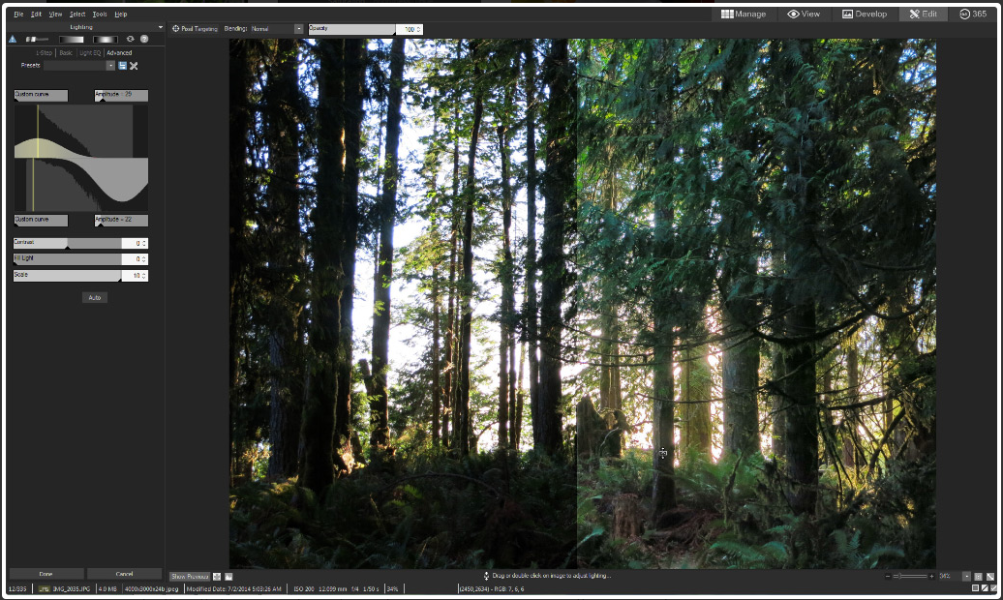Expand the Blending mode dropdown

point(298,29)
